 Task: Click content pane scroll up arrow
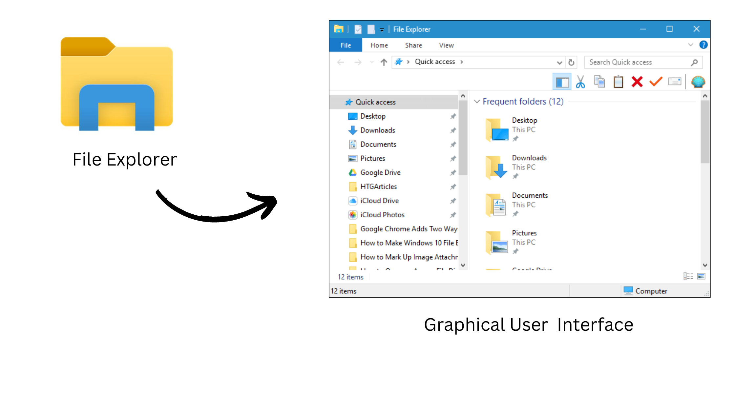tap(705, 96)
